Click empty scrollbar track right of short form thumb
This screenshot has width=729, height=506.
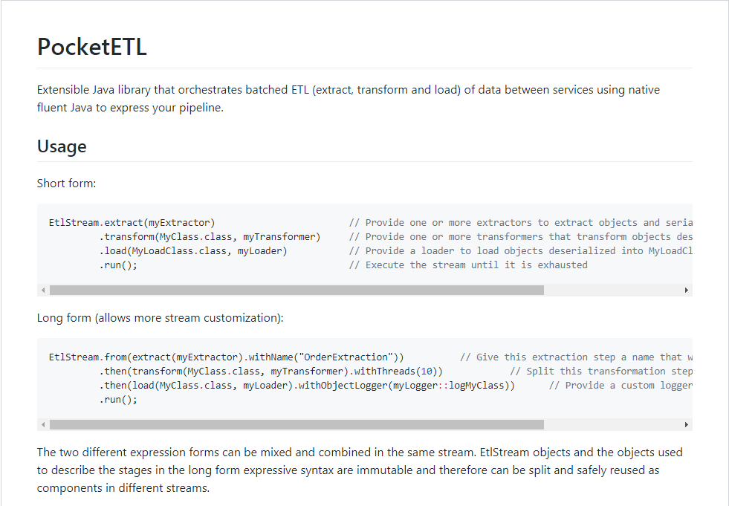pyautogui.click(x=612, y=291)
